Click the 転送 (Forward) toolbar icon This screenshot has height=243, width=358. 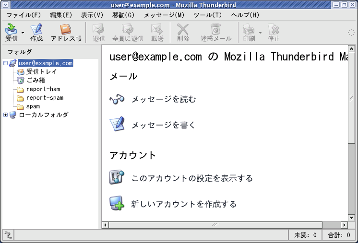click(x=157, y=33)
